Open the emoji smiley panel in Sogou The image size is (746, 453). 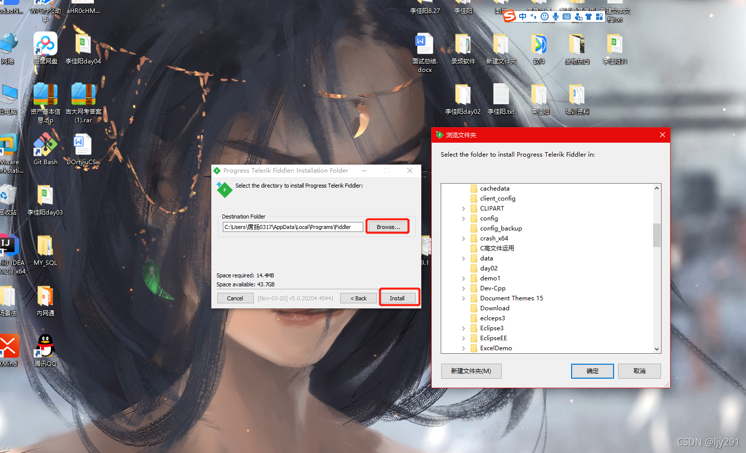(x=545, y=16)
